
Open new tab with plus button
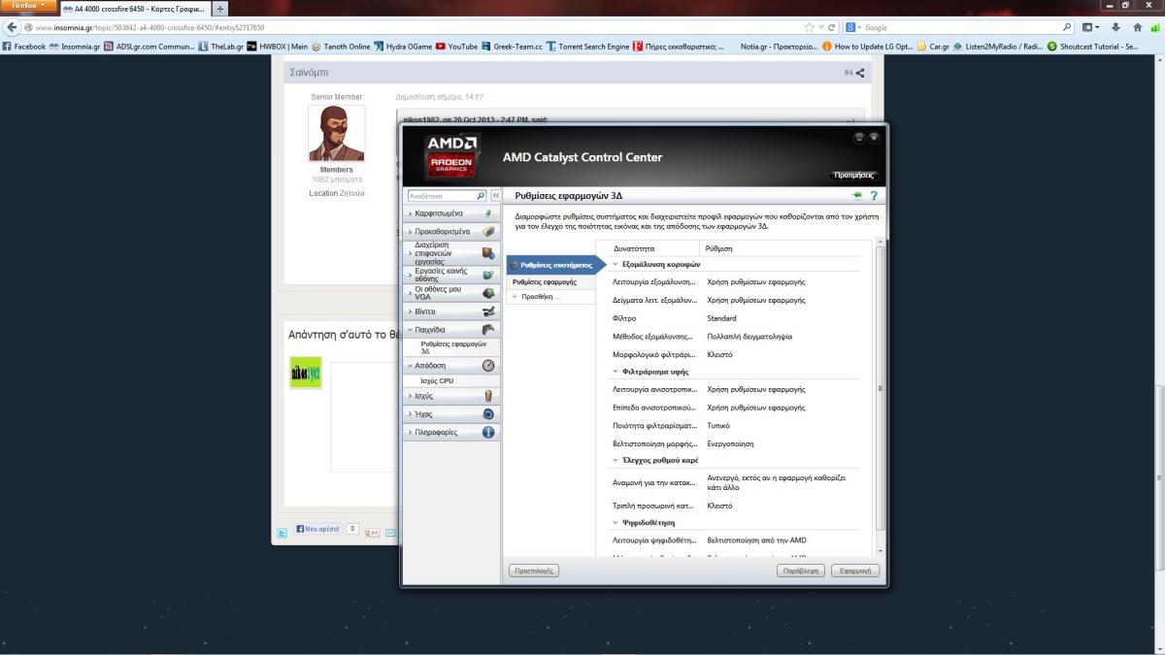pyautogui.click(x=220, y=9)
